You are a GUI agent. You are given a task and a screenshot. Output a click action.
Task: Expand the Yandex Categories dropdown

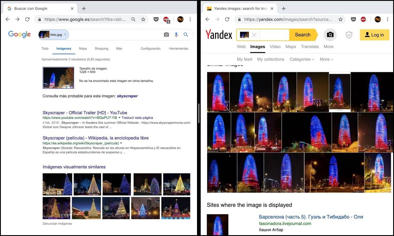pyautogui.click(x=302, y=59)
